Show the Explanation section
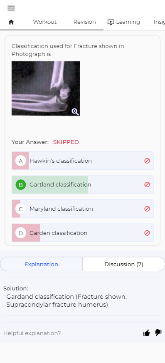165x363 pixels. pos(41,264)
